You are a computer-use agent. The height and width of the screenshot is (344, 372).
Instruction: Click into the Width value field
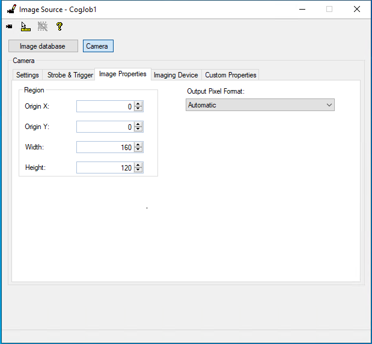(x=105, y=147)
